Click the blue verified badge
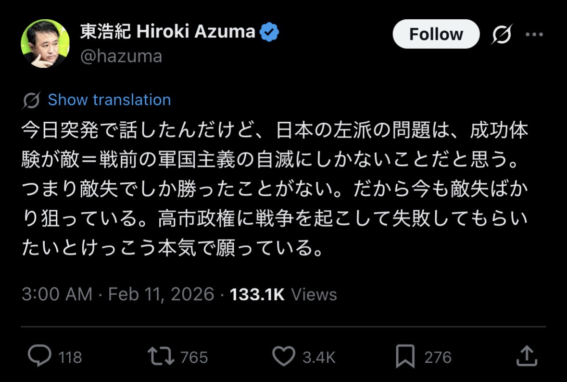Screen dimensions: 567x382 click(x=269, y=32)
